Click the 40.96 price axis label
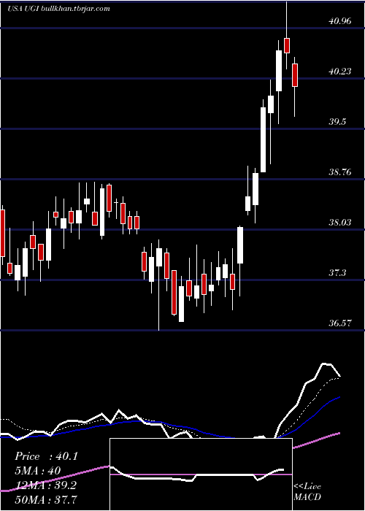 pyautogui.click(x=340, y=21)
